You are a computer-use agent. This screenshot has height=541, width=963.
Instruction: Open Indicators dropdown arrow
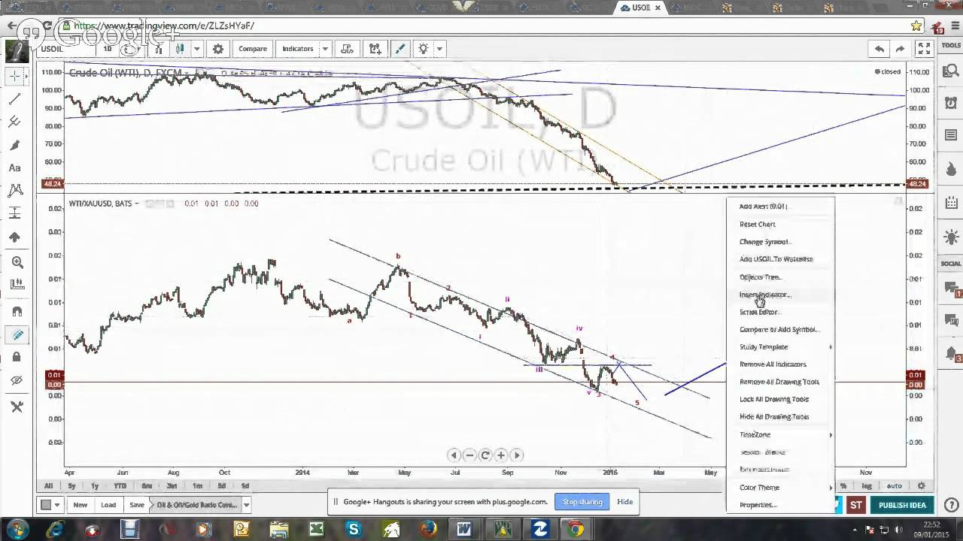coord(325,49)
